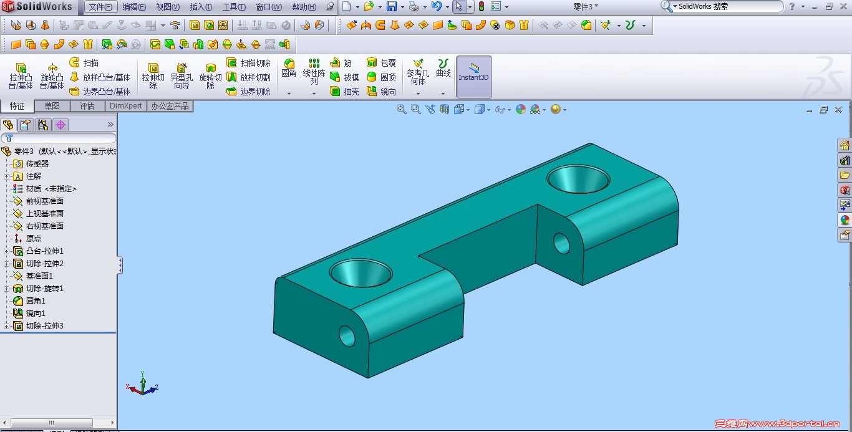The width and height of the screenshot is (852, 432).
Task: Open the DimXpertManager tab icon
Action: click(61, 125)
